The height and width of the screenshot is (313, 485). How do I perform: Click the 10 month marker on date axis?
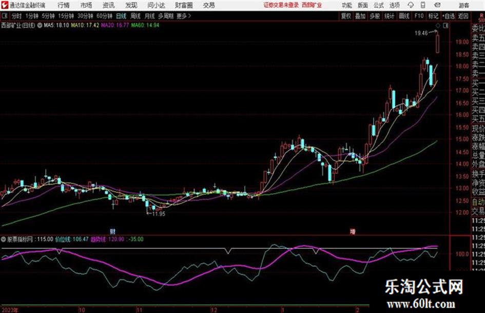point(82,310)
